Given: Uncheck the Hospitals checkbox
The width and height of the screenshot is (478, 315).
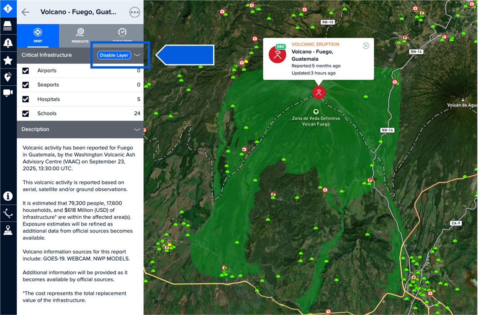Looking at the screenshot, I should click(x=26, y=99).
